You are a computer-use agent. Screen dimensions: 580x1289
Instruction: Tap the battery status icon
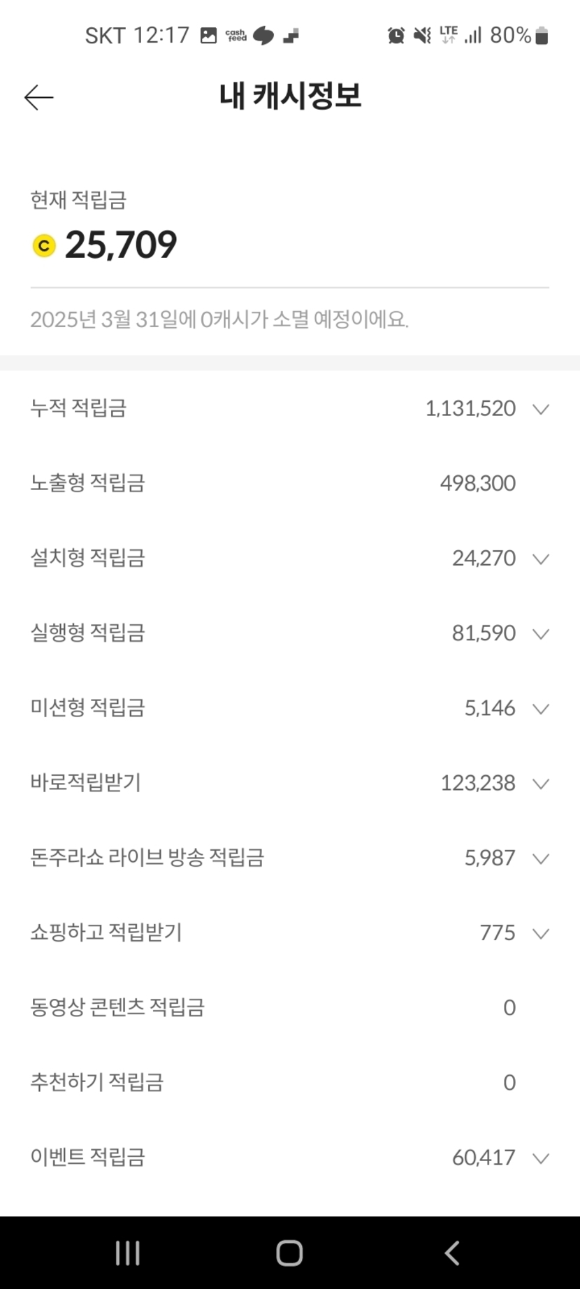(x=542, y=35)
